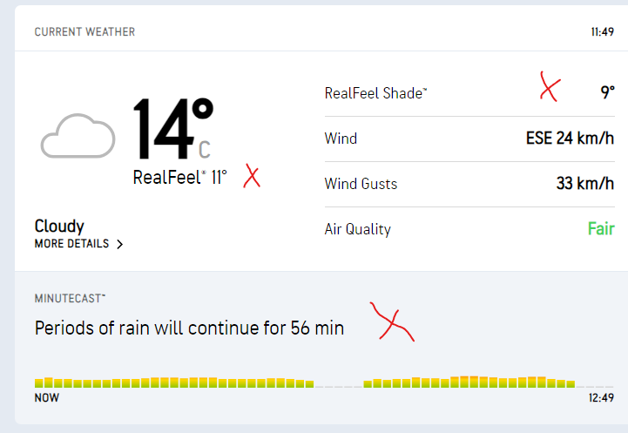The height and width of the screenshot is (433, 628).
Task: Click the red X beside RealFeel 11°
Action: [252, 177]
